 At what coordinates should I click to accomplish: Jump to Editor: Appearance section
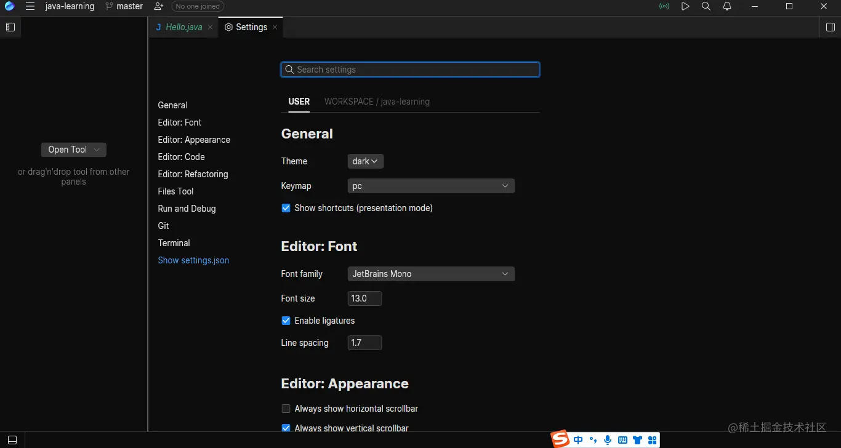194,140
